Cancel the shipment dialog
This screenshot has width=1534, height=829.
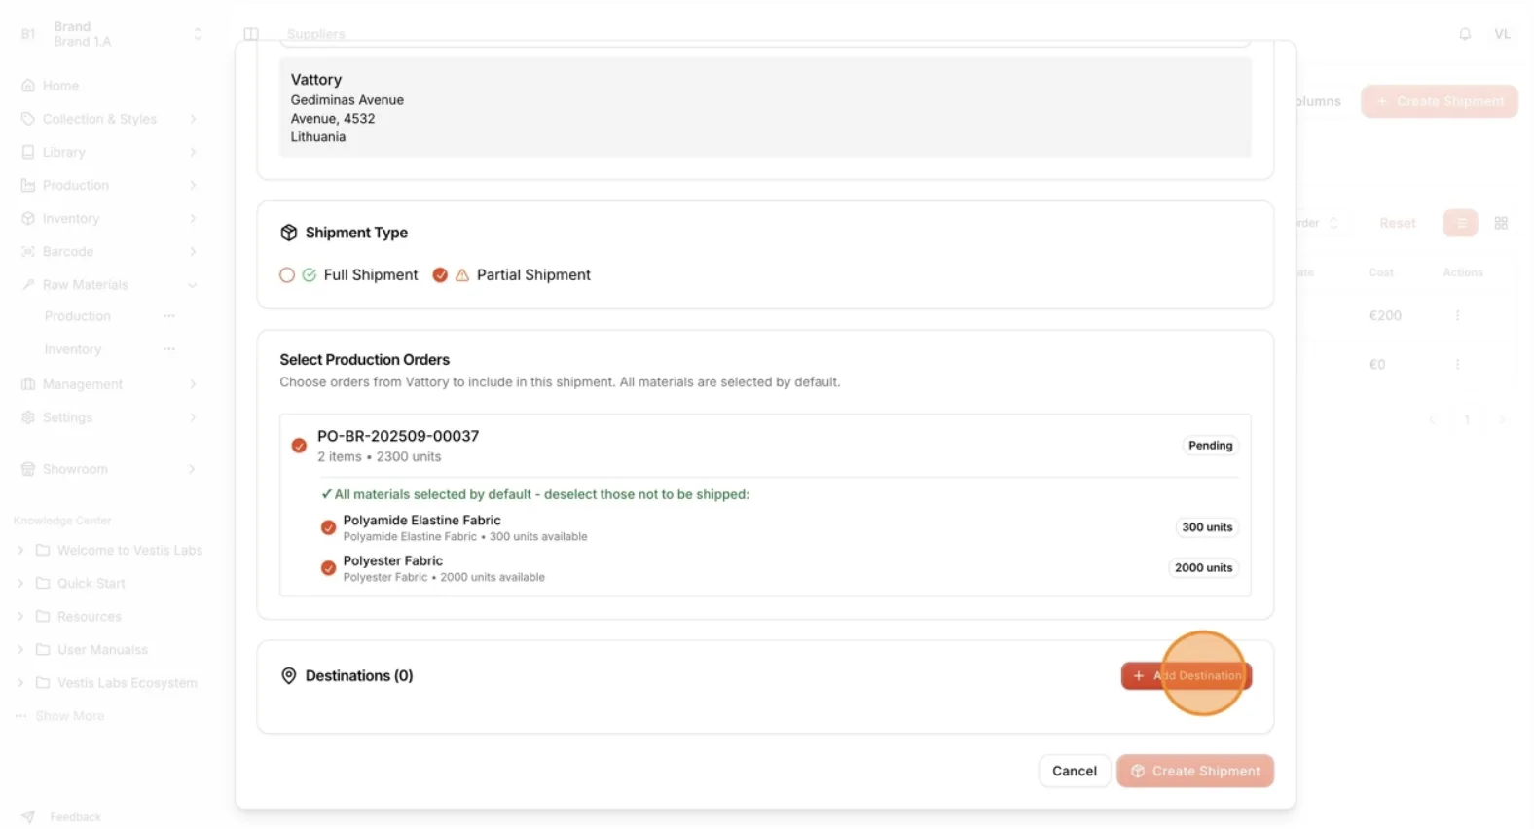click(x=1074, y=771)
